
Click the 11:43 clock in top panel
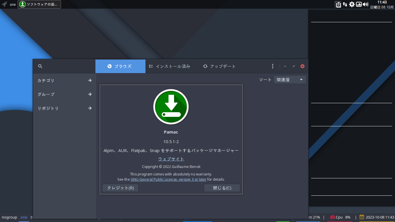pyautogui.click(x=382, y=2)
